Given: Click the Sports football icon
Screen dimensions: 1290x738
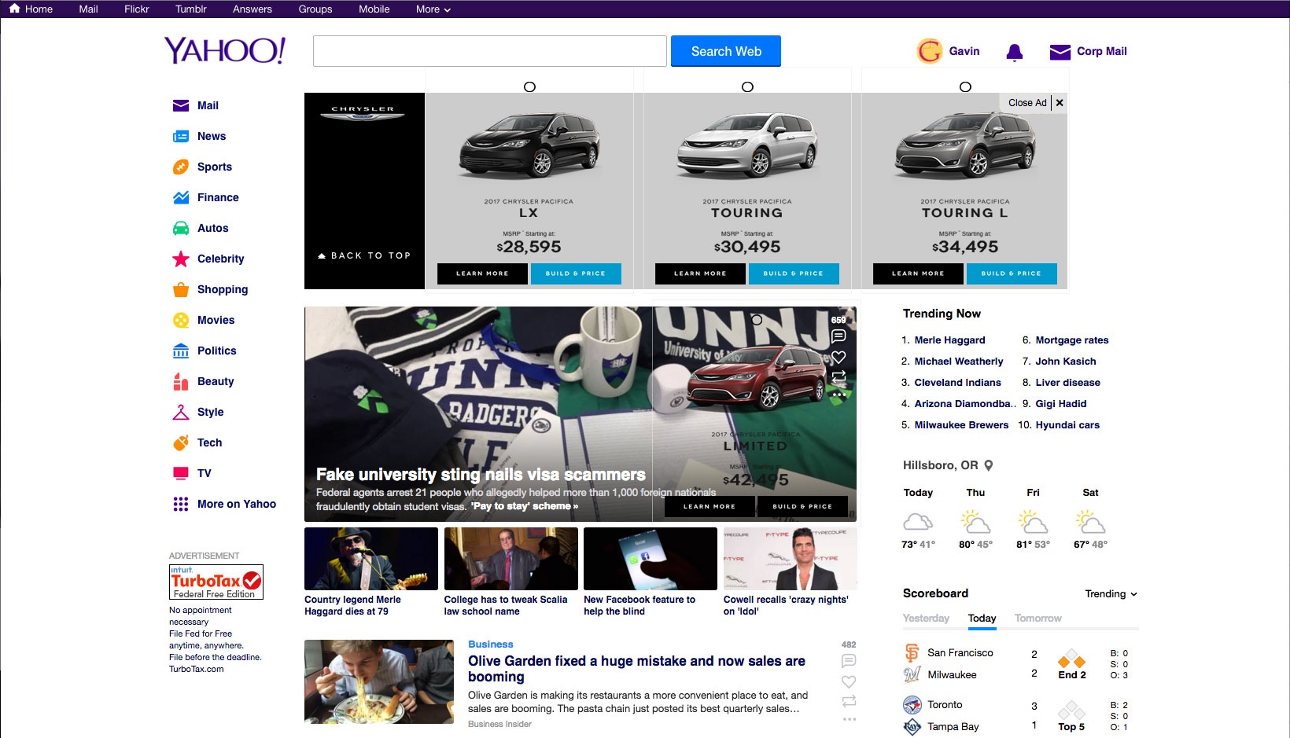Looking at the screenshot, I should 181,167.
